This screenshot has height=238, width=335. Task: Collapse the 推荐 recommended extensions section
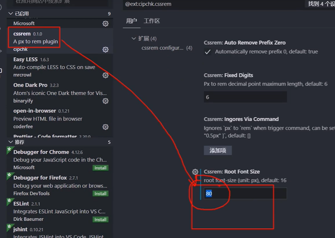pos(10,142)
